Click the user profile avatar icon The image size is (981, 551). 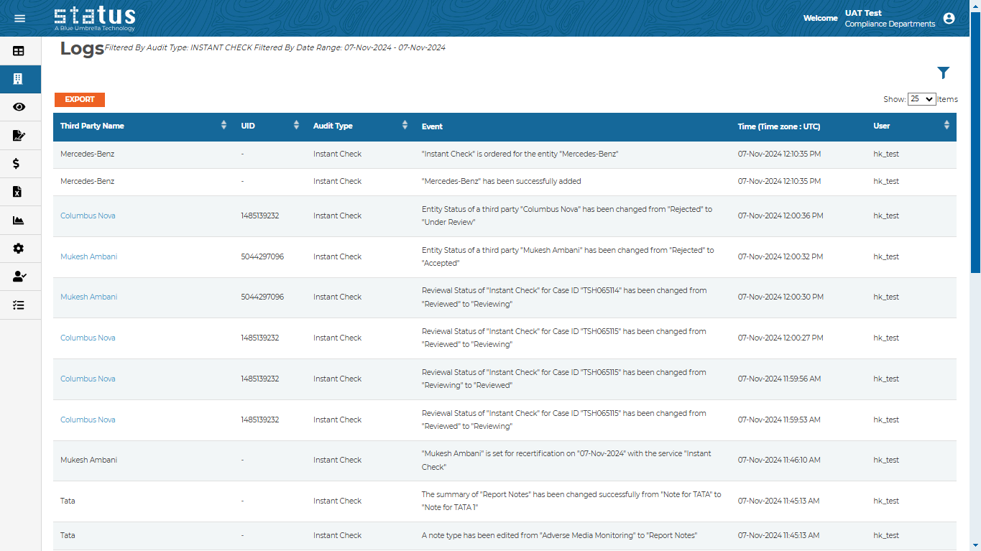949,18
